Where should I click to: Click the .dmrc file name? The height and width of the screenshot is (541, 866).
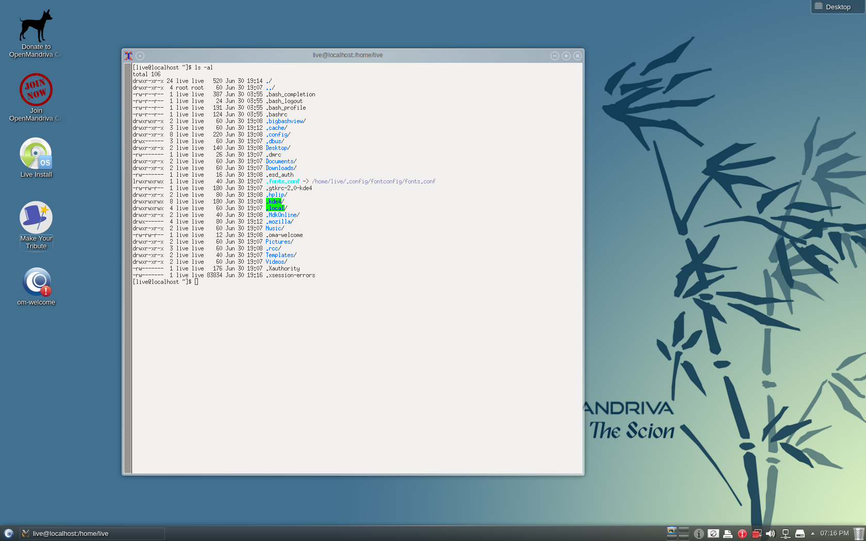274,155
